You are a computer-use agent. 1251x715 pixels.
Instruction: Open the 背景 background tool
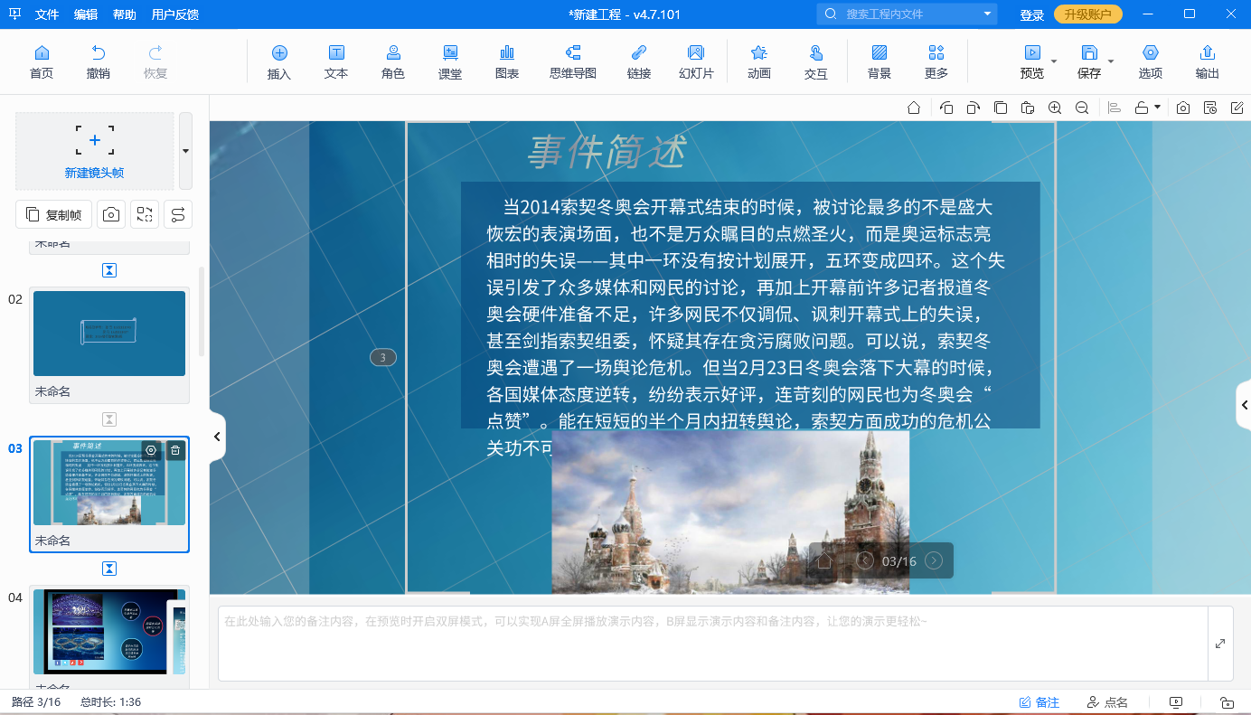coord(879,62)
